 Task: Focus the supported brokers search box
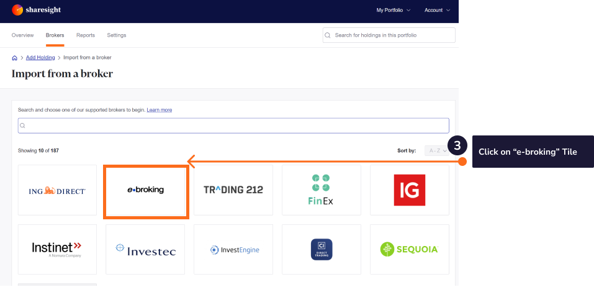[x=233, y=125]
